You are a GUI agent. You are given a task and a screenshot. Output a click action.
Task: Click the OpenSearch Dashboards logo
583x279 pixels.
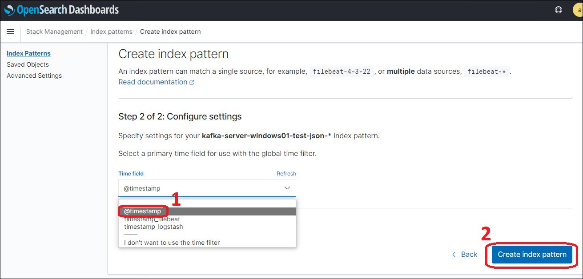click(62, 10)
